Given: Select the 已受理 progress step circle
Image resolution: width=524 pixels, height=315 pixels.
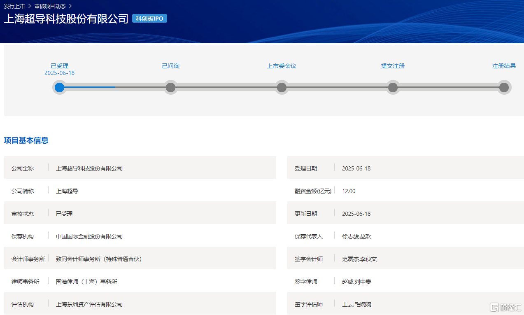Looking at the screenshot, I should click(x=60, y=87).
